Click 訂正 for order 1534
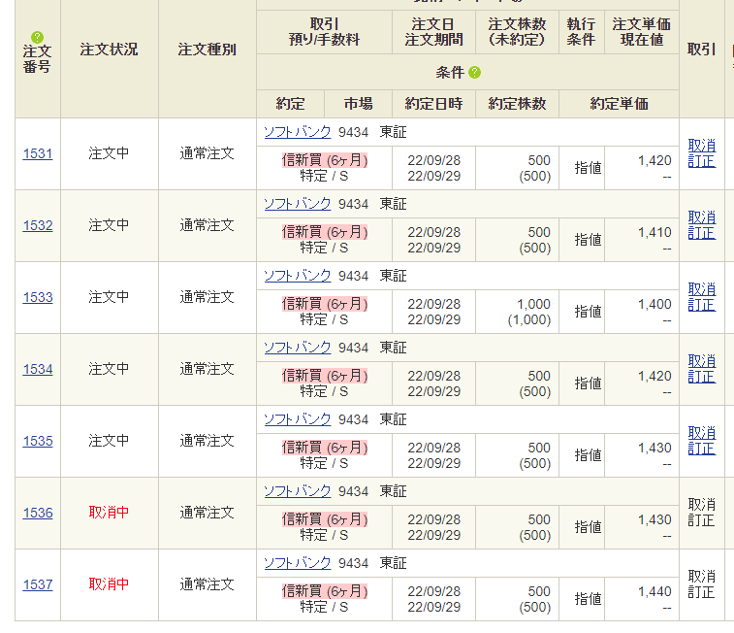 tap(701, 377)
